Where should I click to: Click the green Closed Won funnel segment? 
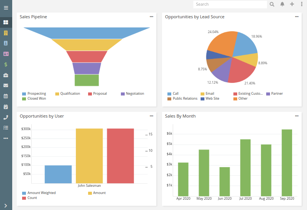click(87, 80)
